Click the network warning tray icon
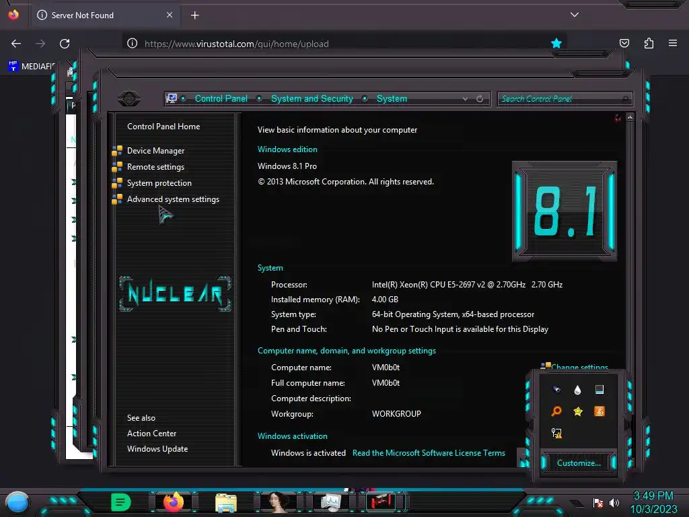 tap(556, 433)
